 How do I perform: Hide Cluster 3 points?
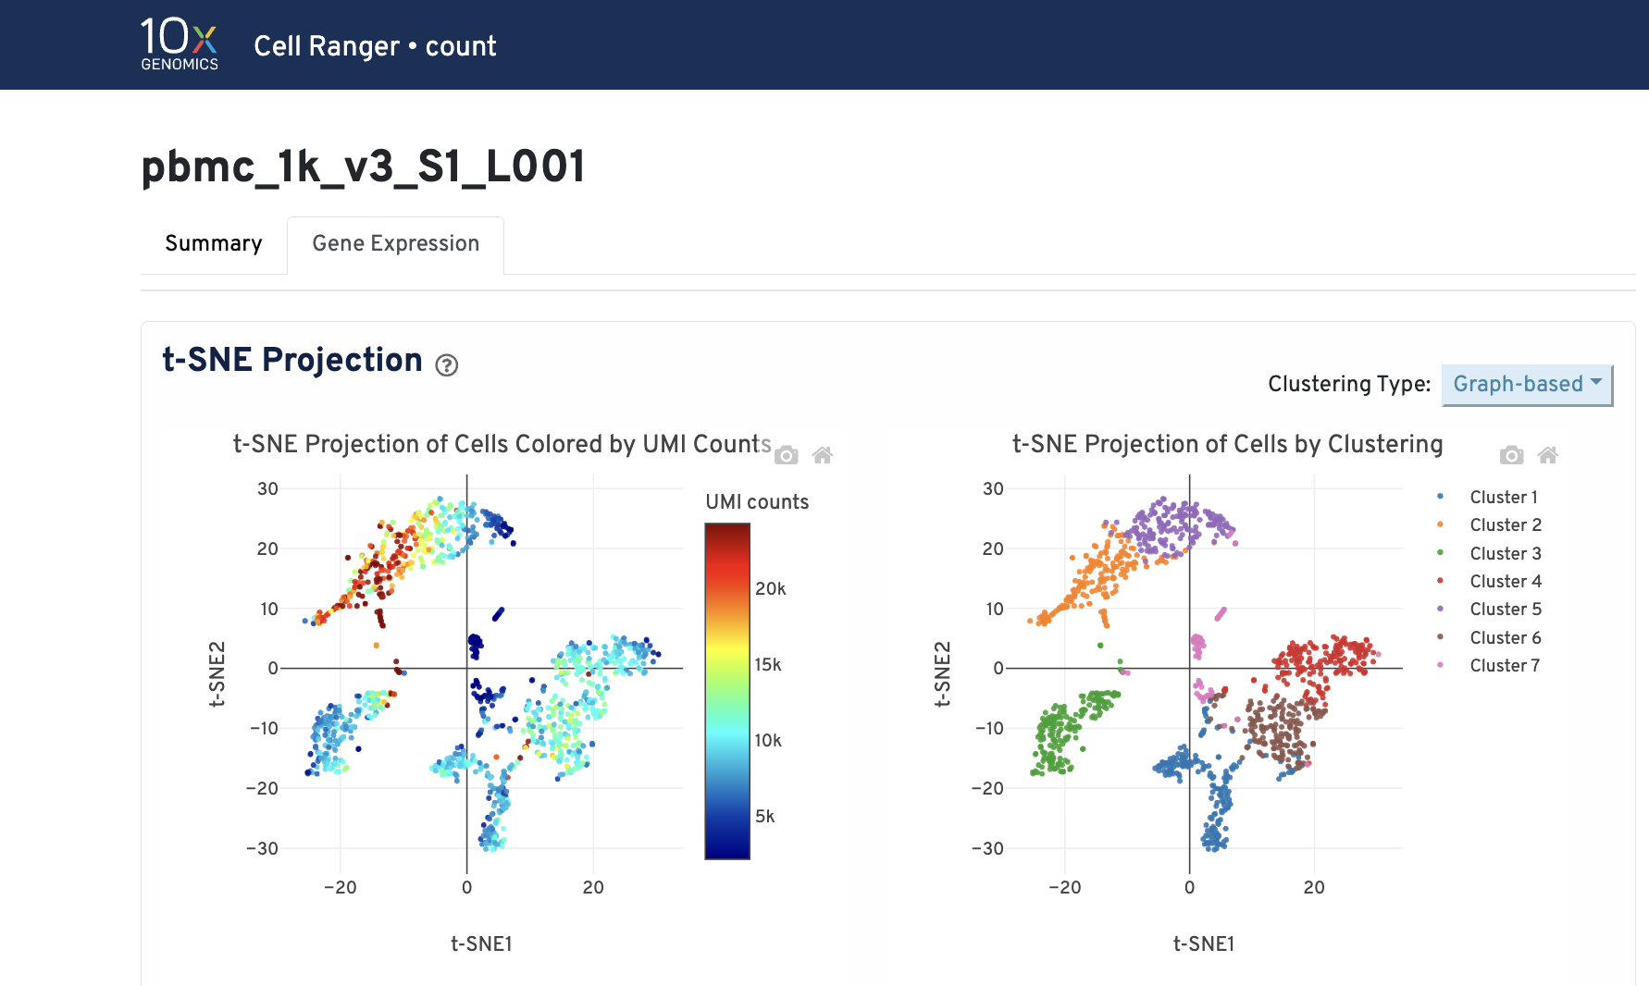tap(1506, 553)
